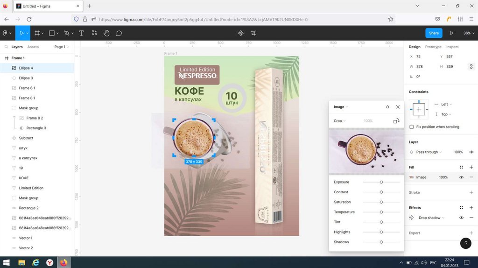Viewport: 478px width, 268px height.
Task: Click the image preview thumbnail in popup
Action: pos(366,151)
